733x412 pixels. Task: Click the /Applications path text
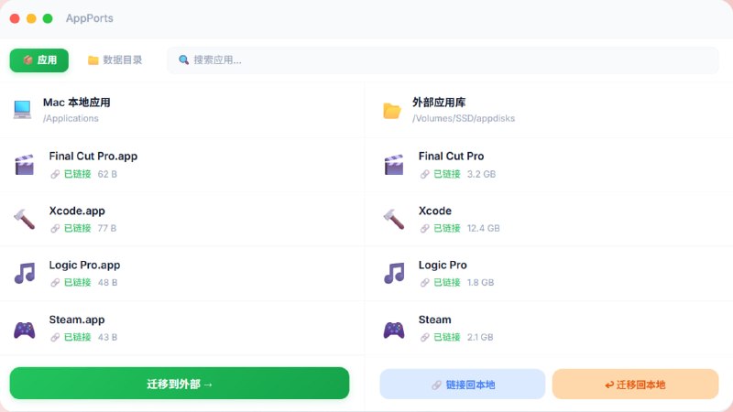click(x=71, y=119)
